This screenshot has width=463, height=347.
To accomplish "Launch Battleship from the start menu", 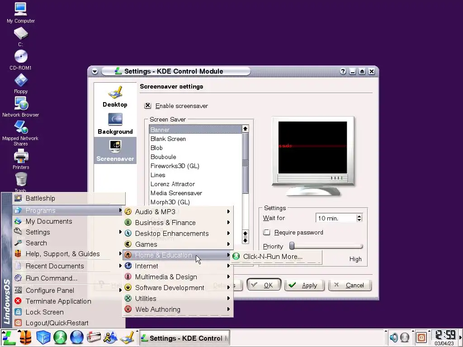I will coord(69,198).
